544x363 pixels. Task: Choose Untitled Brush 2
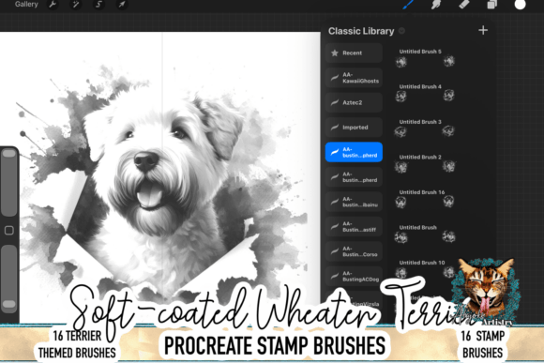tap(425, 163)
